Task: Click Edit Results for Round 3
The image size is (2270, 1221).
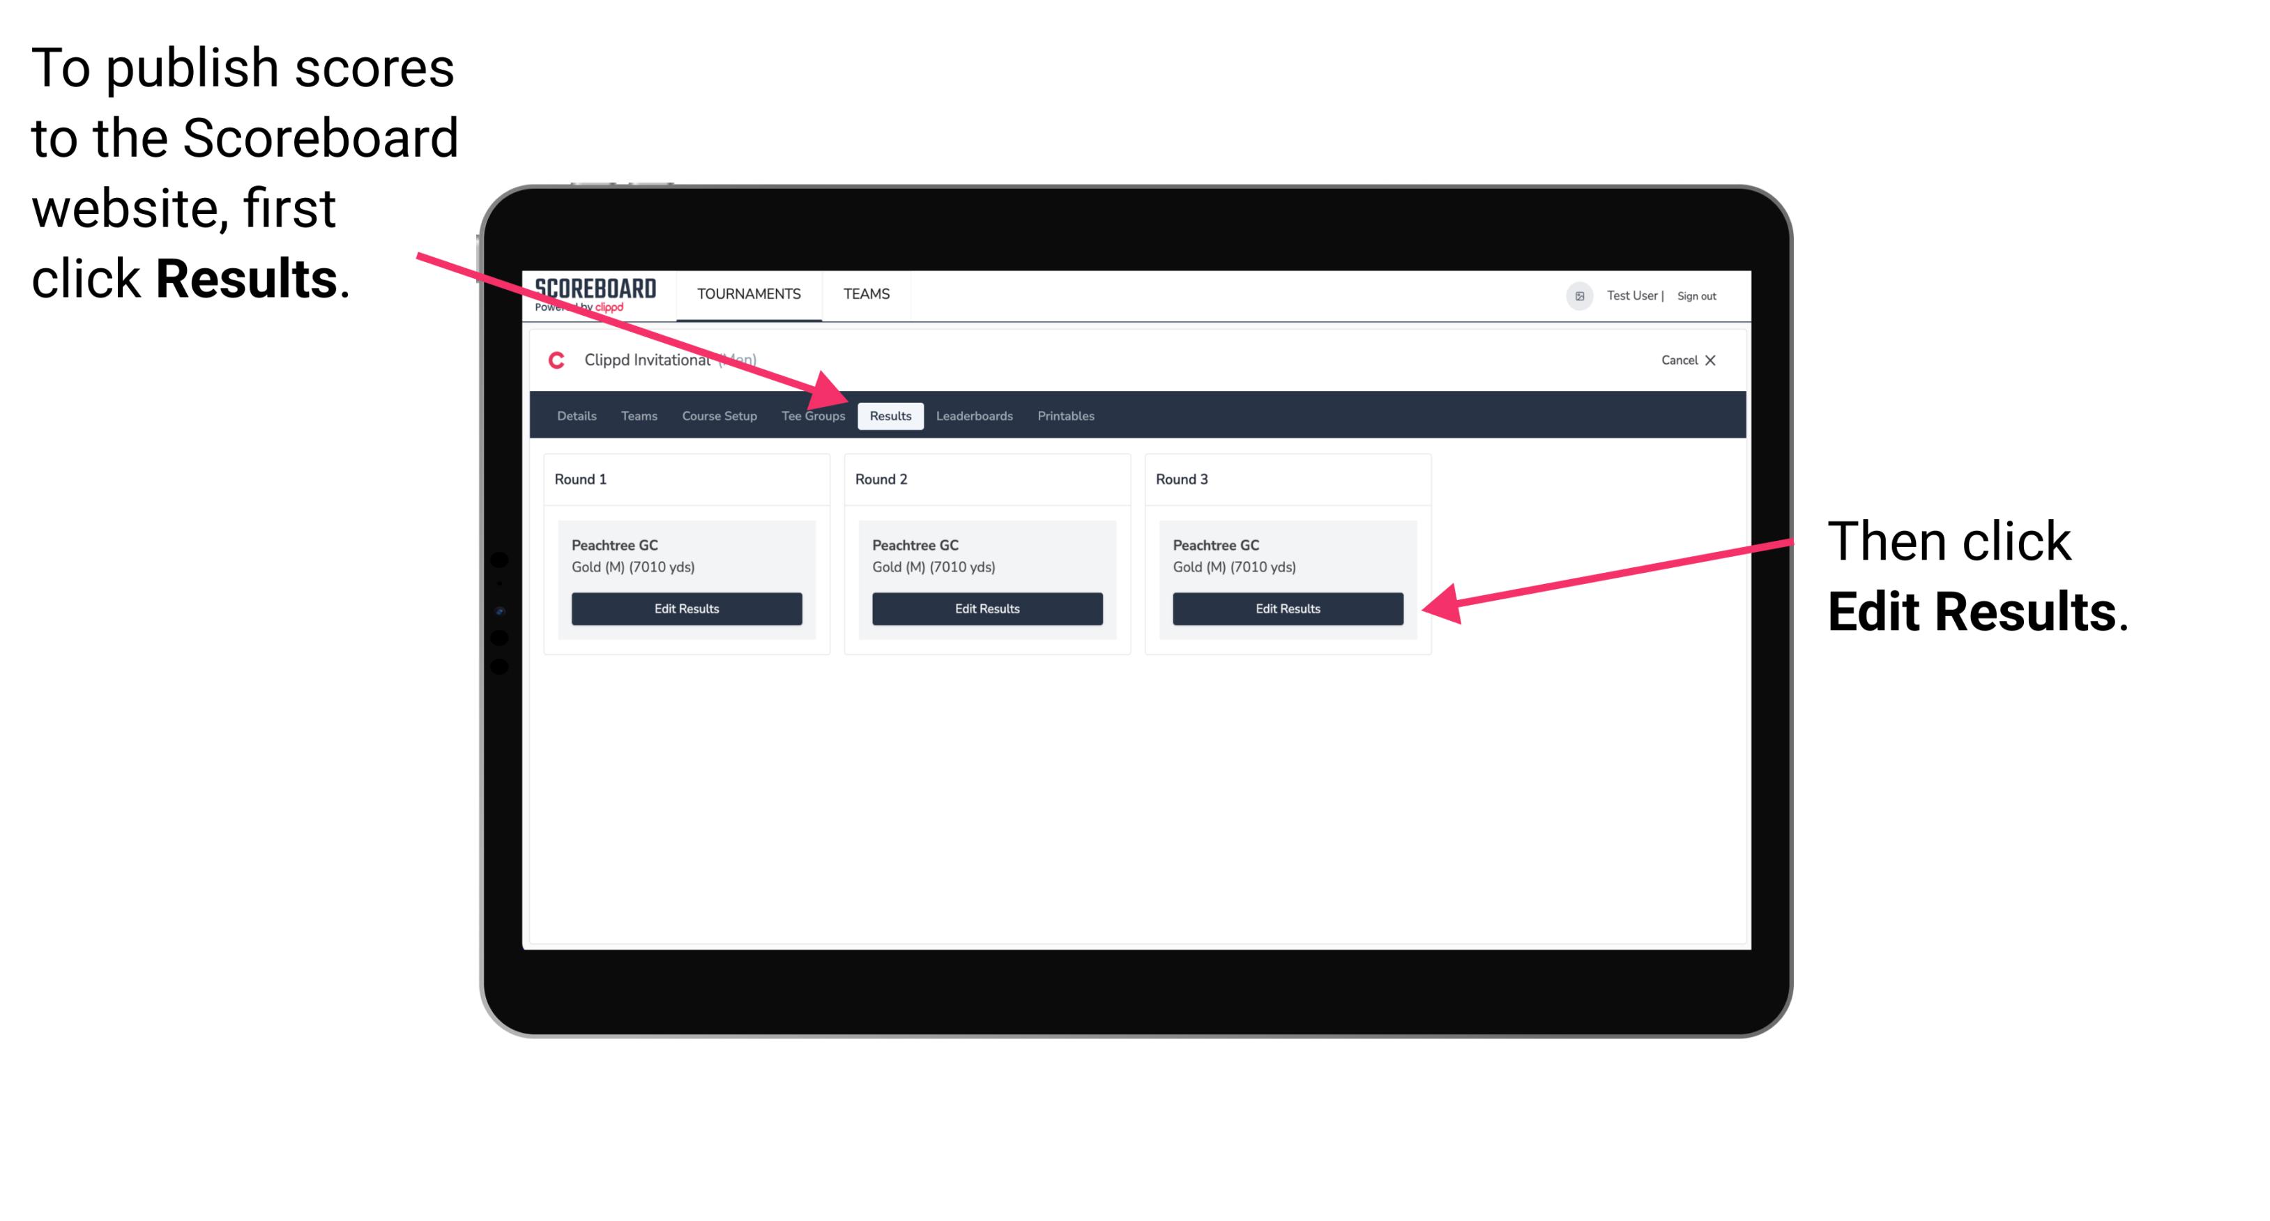Action: point(1288,608)
